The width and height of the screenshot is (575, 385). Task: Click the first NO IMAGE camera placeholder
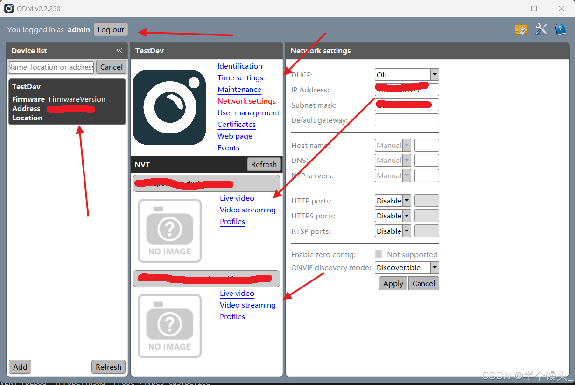[170, 230]
